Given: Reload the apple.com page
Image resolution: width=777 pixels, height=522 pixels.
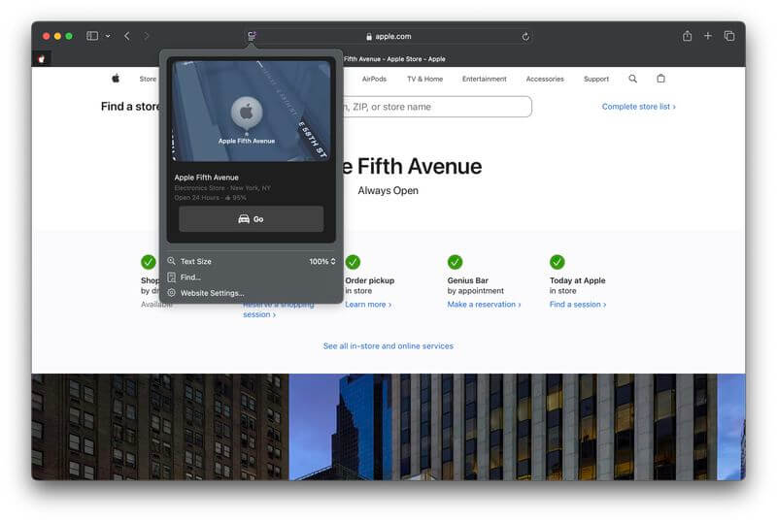Looking at the screenshot, I should pyautogui.click(x=525, y=37).
